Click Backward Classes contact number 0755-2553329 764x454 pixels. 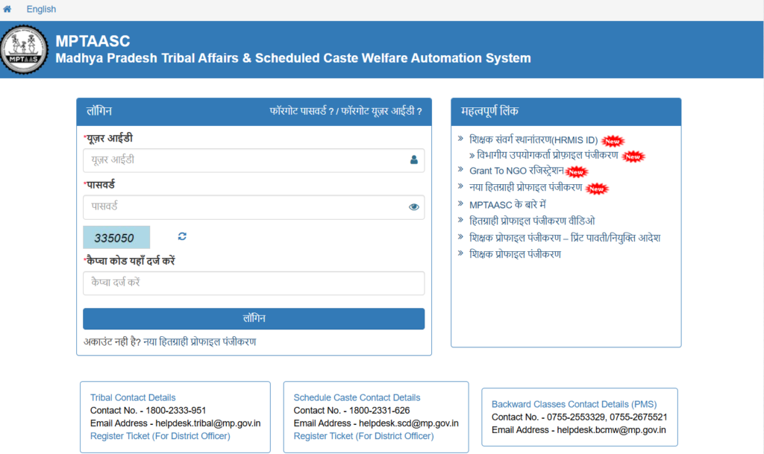click(x=576, y=417)
